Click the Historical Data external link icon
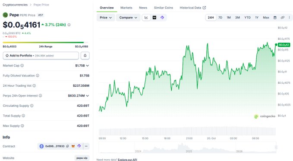The height and width of the screenshot is (161, 293). 204,8
